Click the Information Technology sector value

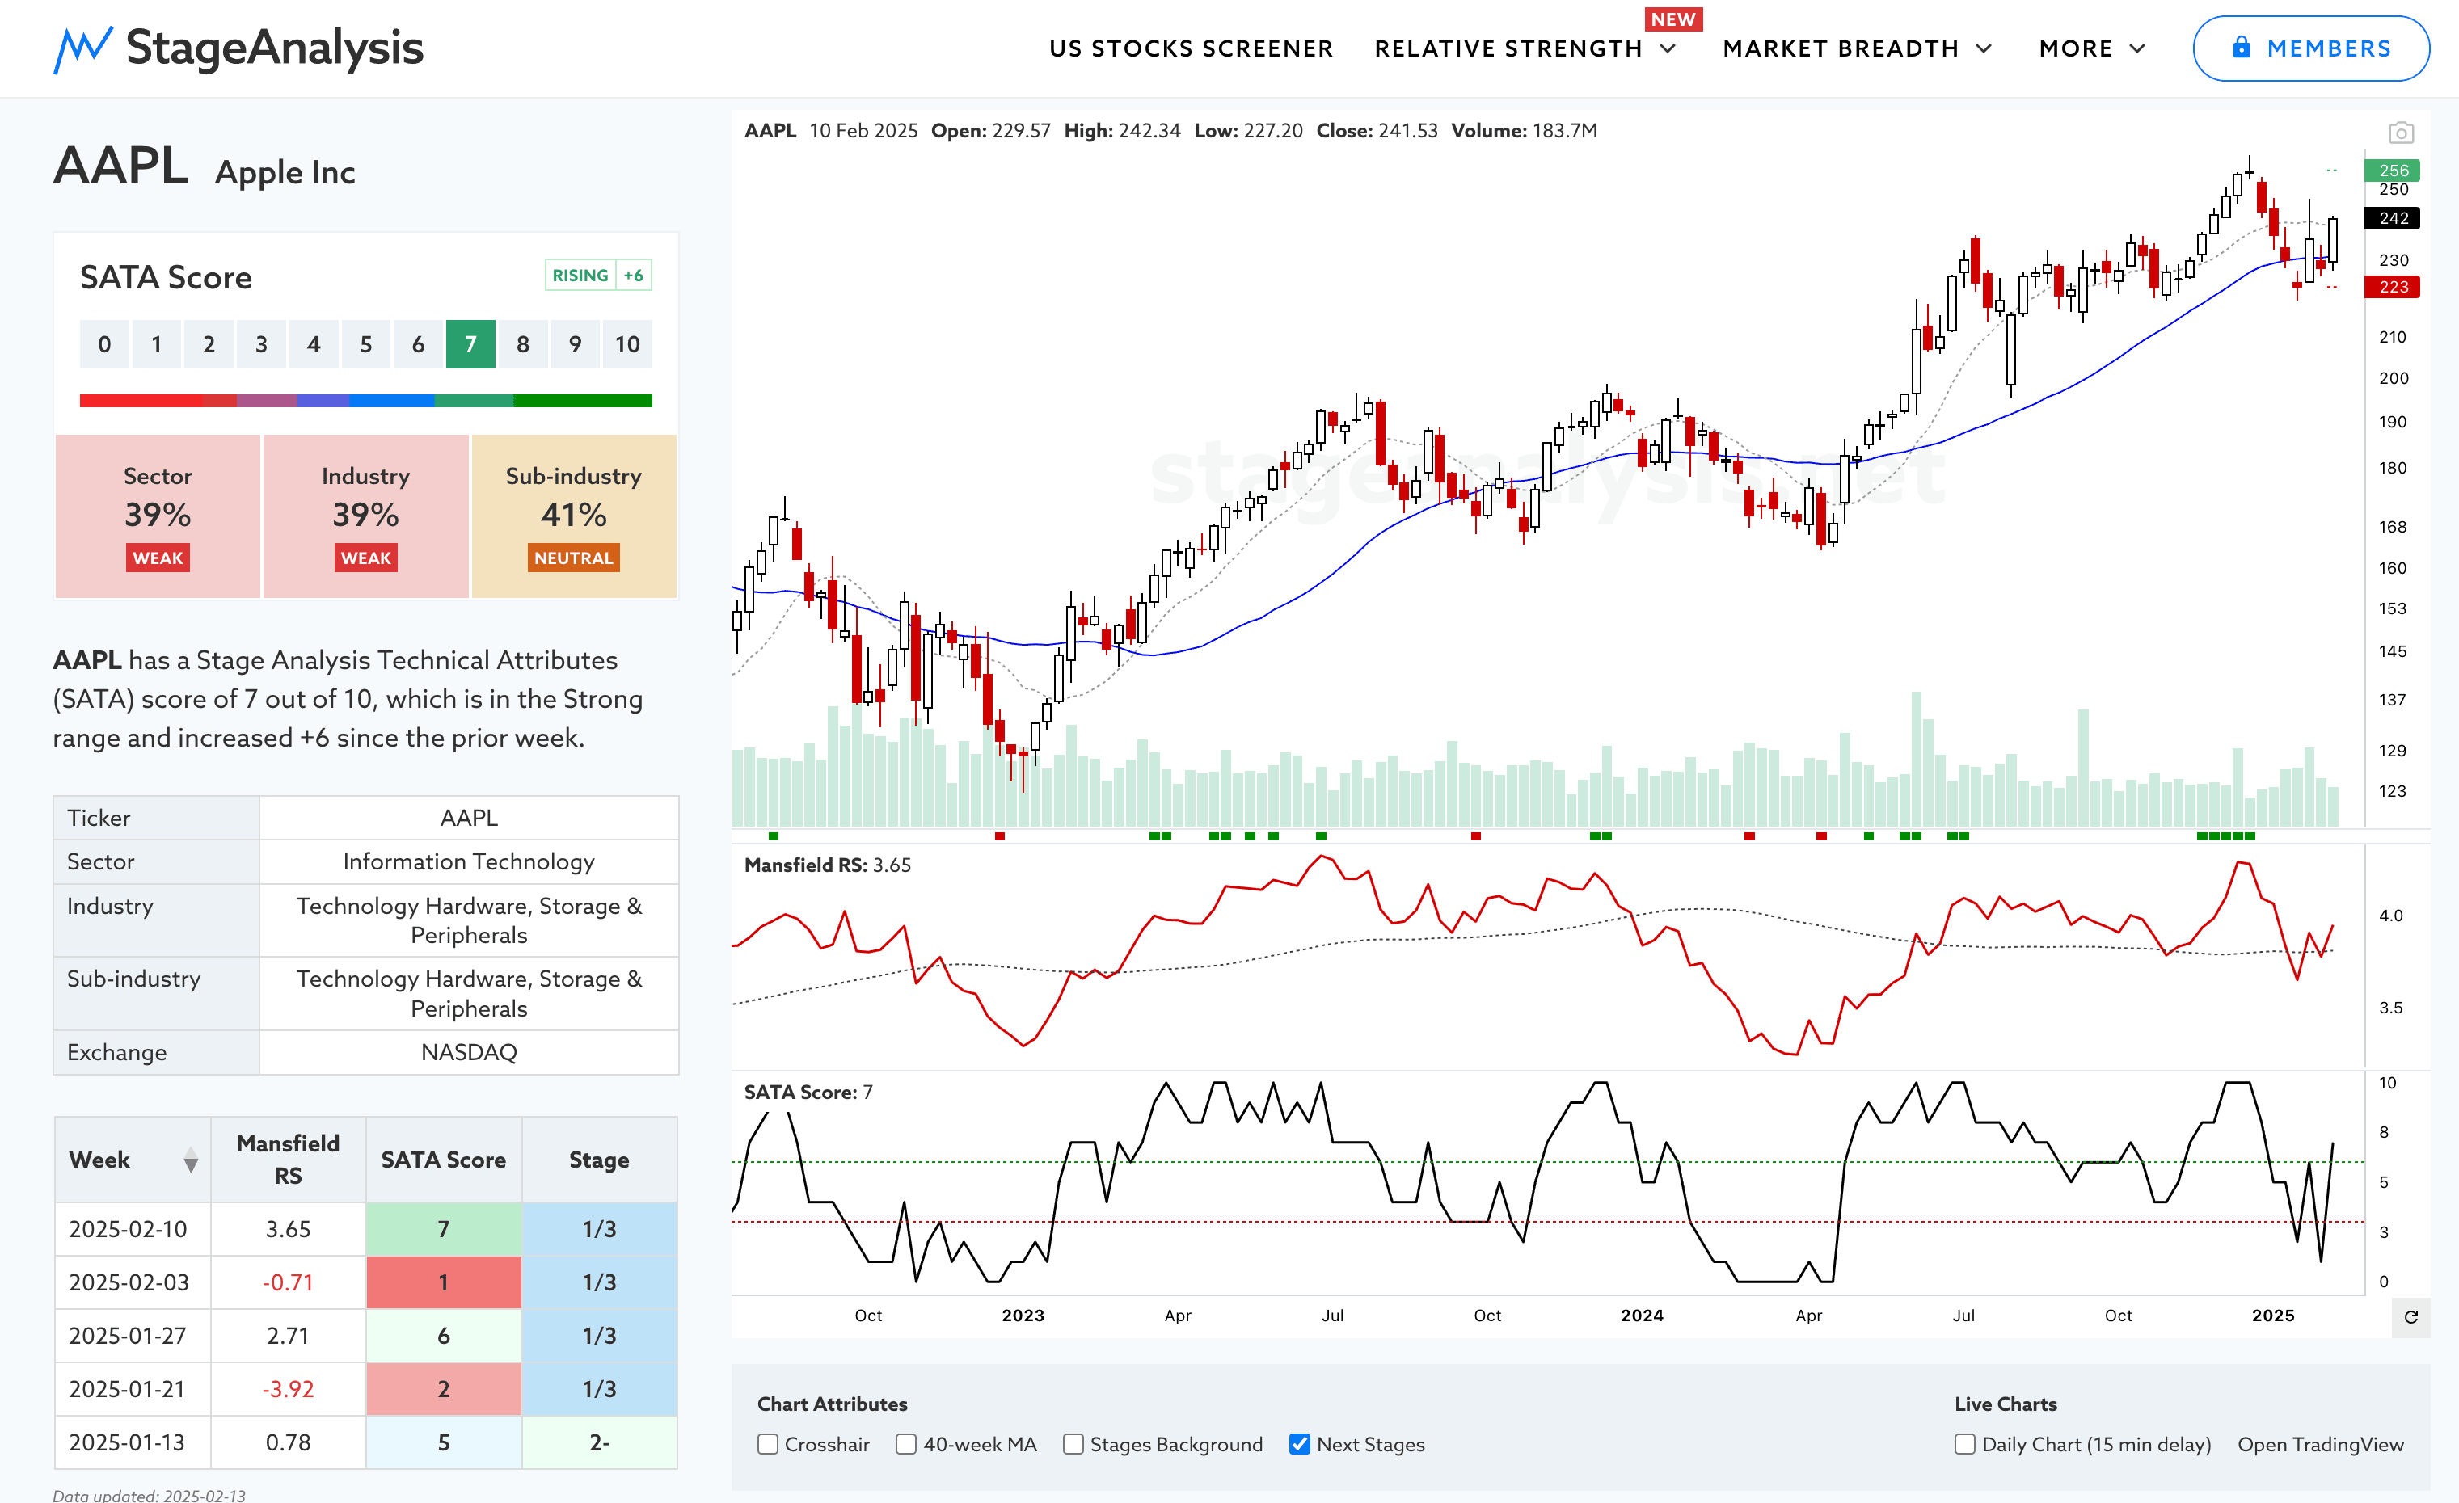click(468, 861)
